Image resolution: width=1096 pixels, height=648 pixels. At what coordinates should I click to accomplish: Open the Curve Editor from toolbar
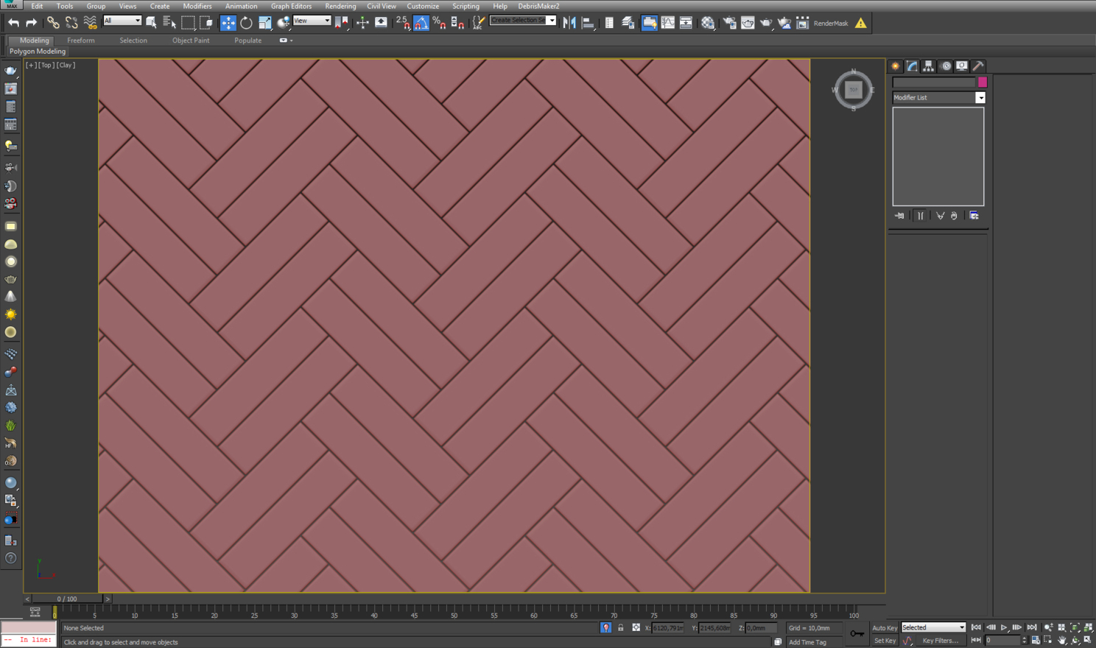tap(667, 23)
